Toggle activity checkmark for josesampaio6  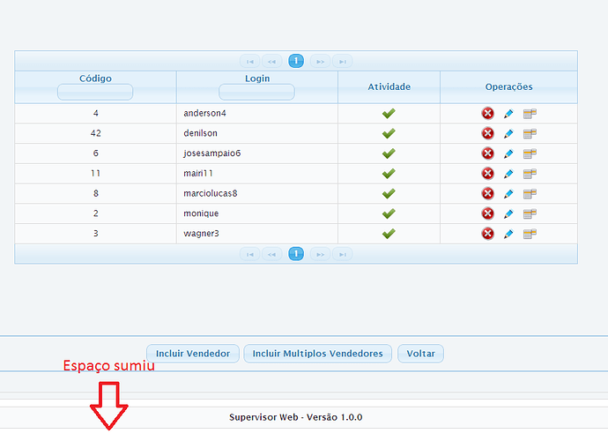389,153
